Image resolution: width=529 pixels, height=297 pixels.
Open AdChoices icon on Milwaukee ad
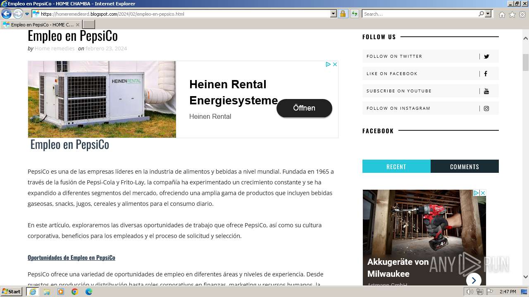[476, 193]
